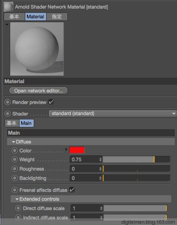
Task: Open the red diffuse color swatch
Action: (77, 150)
